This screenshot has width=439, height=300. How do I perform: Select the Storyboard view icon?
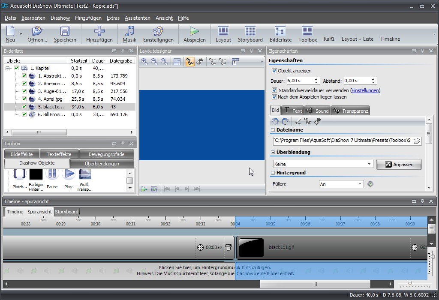(x=250, y=31)
